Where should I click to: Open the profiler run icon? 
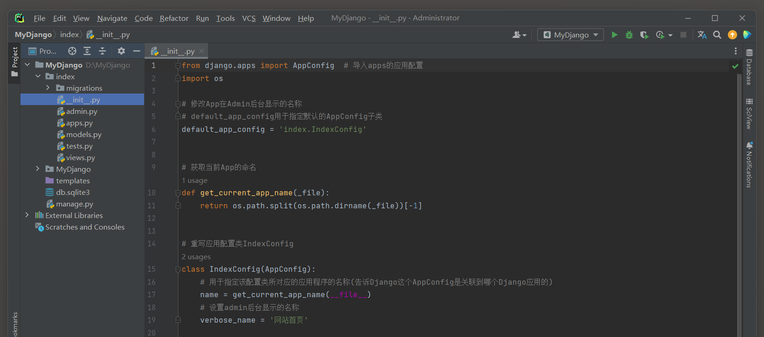660,35
